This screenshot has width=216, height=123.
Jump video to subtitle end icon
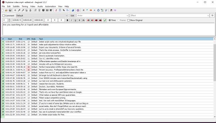point(30,10)
